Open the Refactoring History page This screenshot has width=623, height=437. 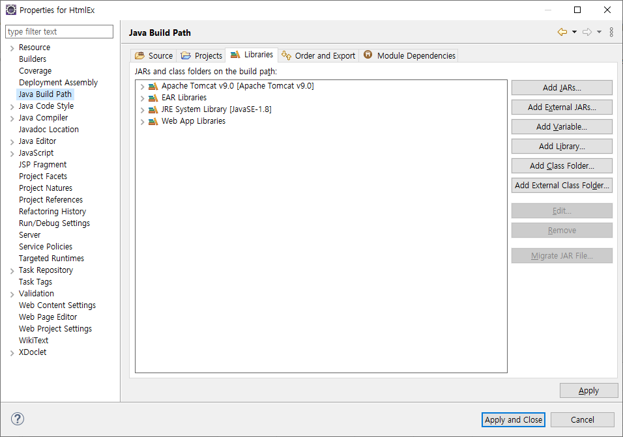52,212
